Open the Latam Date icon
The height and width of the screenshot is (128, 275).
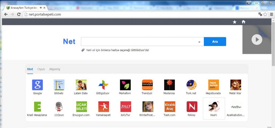tap(81, 85)
